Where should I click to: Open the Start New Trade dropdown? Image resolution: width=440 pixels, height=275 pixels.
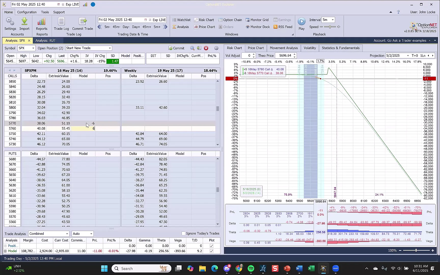tap(110, 48)
